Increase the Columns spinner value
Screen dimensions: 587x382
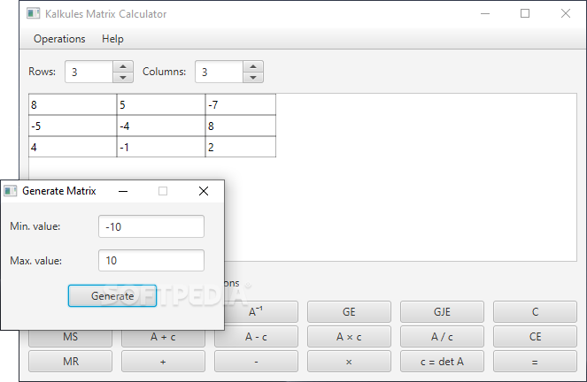(x=253, y=66)
